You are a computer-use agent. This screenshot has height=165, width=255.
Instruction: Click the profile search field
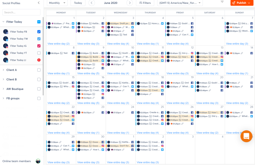[21, 12]
